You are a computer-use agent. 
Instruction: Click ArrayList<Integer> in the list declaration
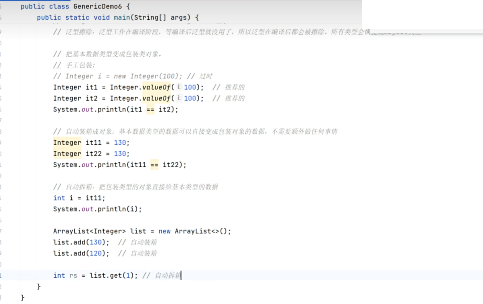tap(90, 231)
